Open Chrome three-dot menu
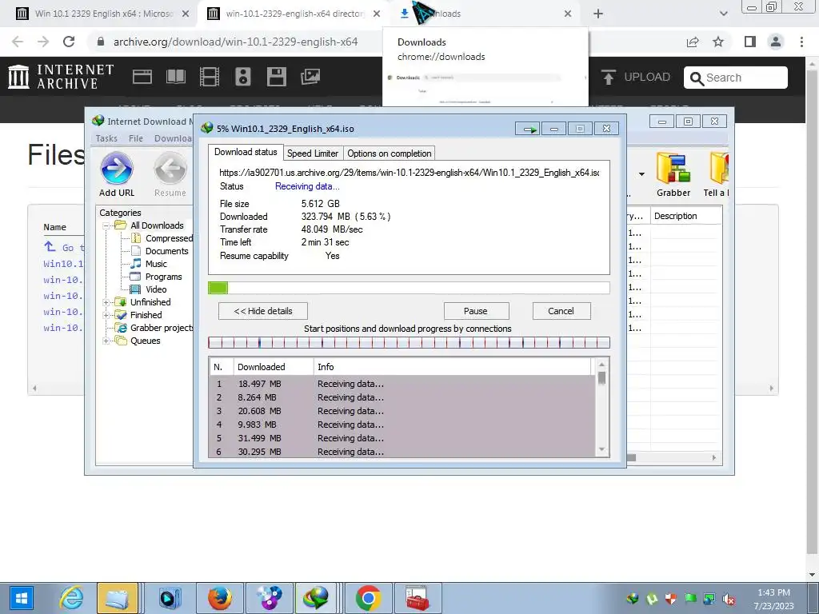The height and width of the screenshot is (614, 819). pos(801,42)
